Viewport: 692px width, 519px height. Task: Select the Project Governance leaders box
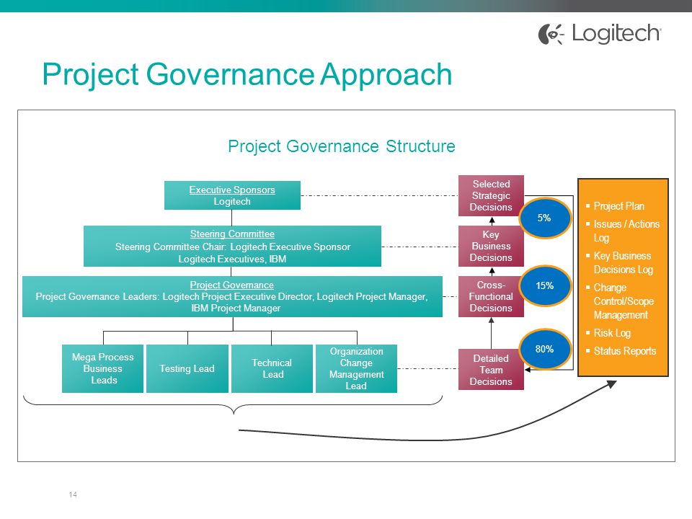tap(232, 296)
